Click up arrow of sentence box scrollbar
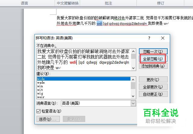Image resolution: width=193 pixels, height=134 pixels. pyautogui.click(x=133, y=51)
